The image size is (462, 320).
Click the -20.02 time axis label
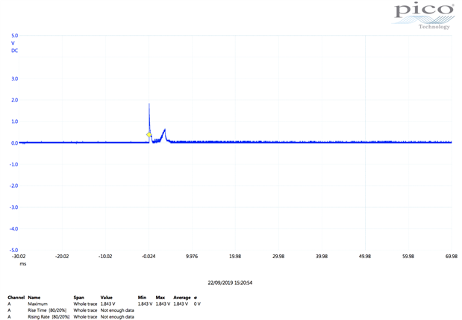62,257
